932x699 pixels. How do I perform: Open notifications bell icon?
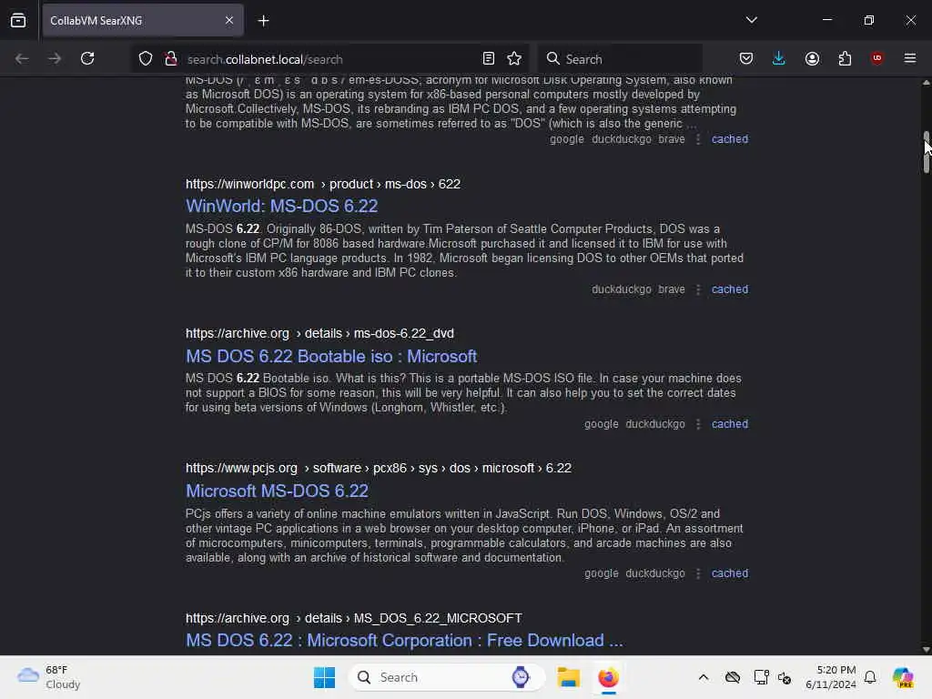click(870, 677)
